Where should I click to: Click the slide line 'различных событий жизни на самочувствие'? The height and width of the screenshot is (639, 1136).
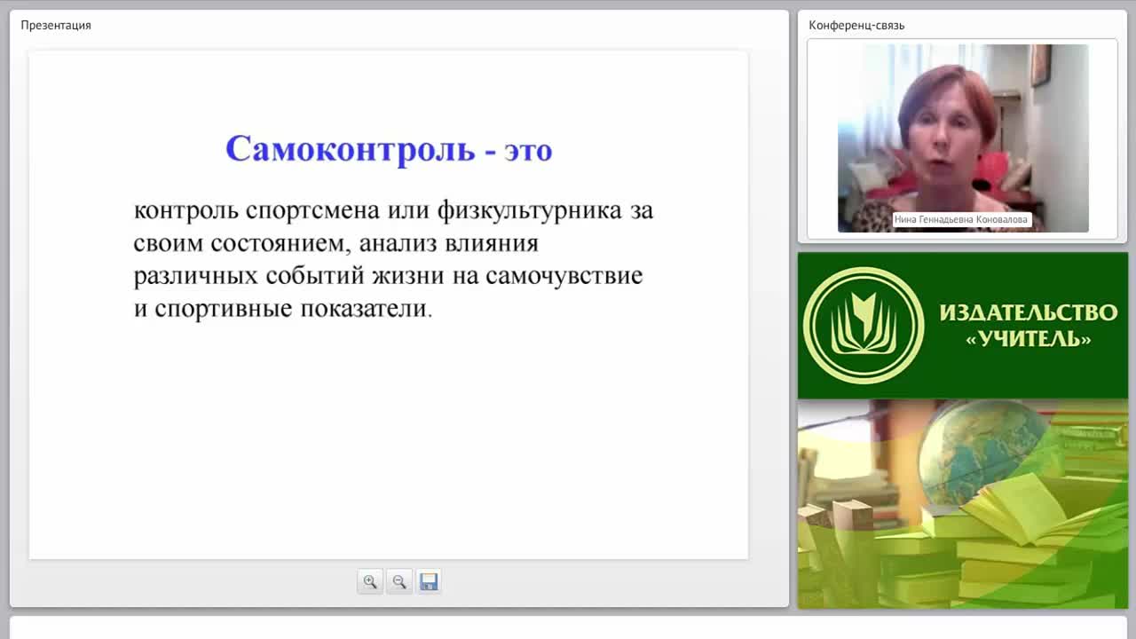[388, 276]
